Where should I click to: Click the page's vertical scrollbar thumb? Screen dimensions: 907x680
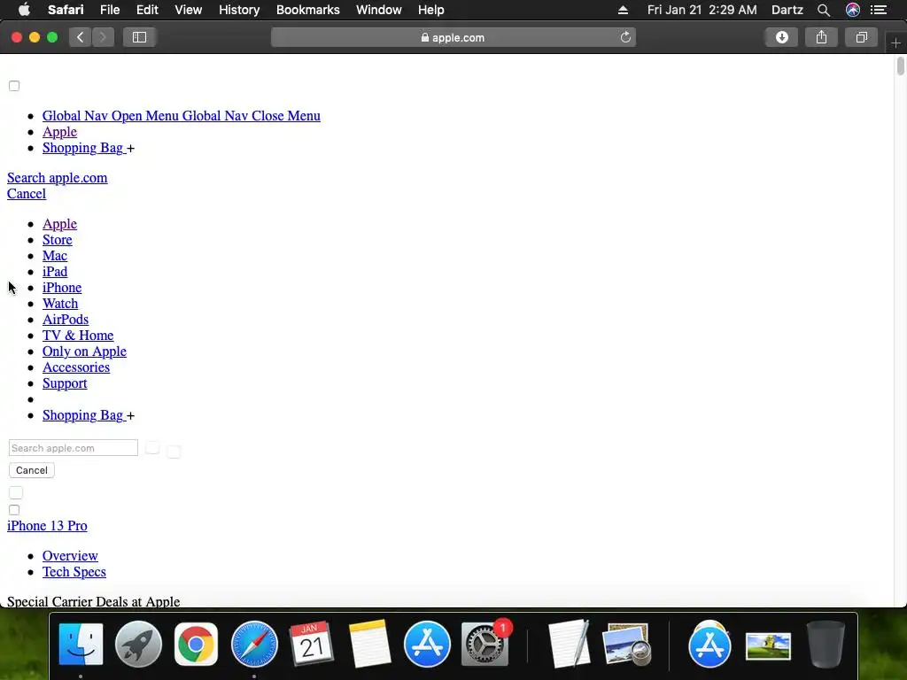900,66
